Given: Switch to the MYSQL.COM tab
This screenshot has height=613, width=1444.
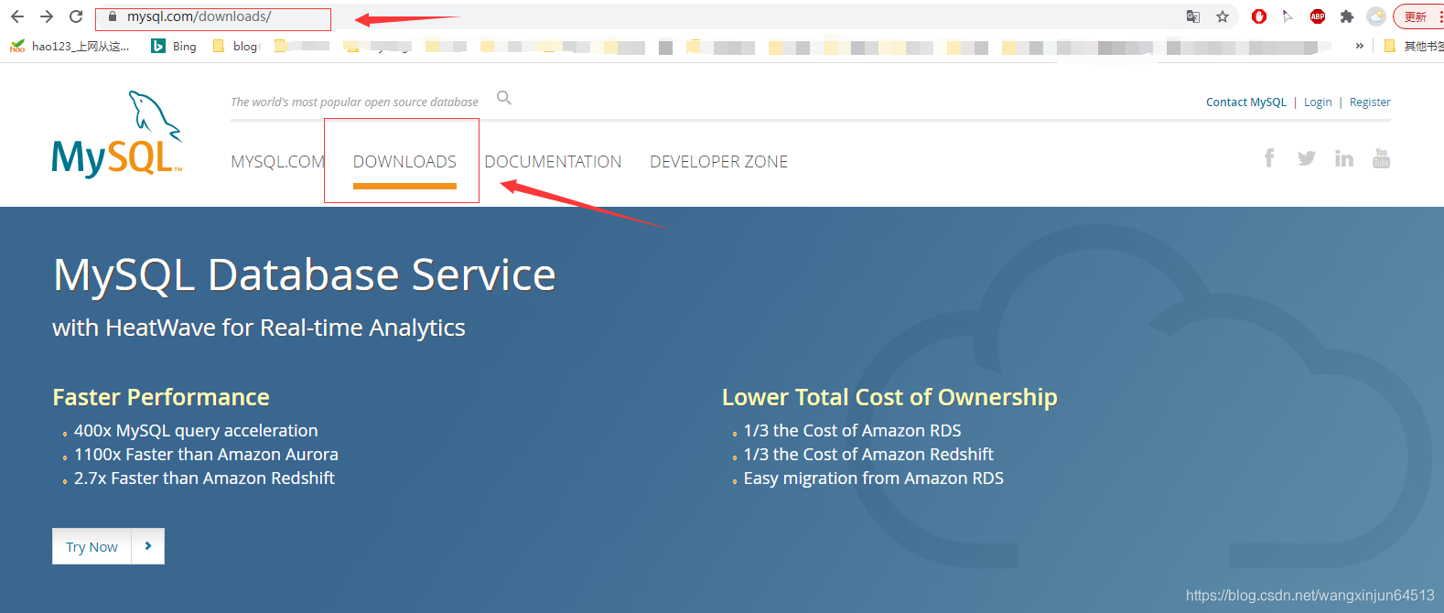Looking at the screenshot, I should coord(278,162).
